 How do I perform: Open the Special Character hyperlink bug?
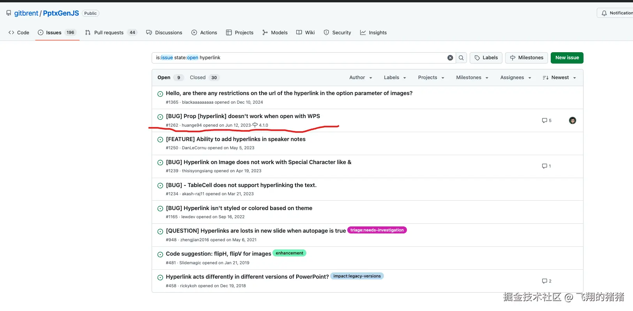(259, 162)
